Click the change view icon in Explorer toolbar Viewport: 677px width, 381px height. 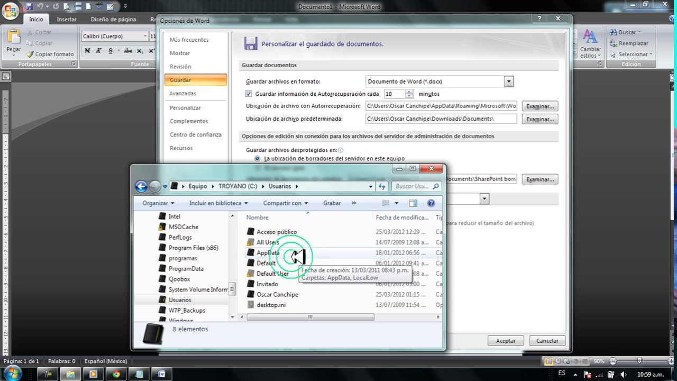386,203
